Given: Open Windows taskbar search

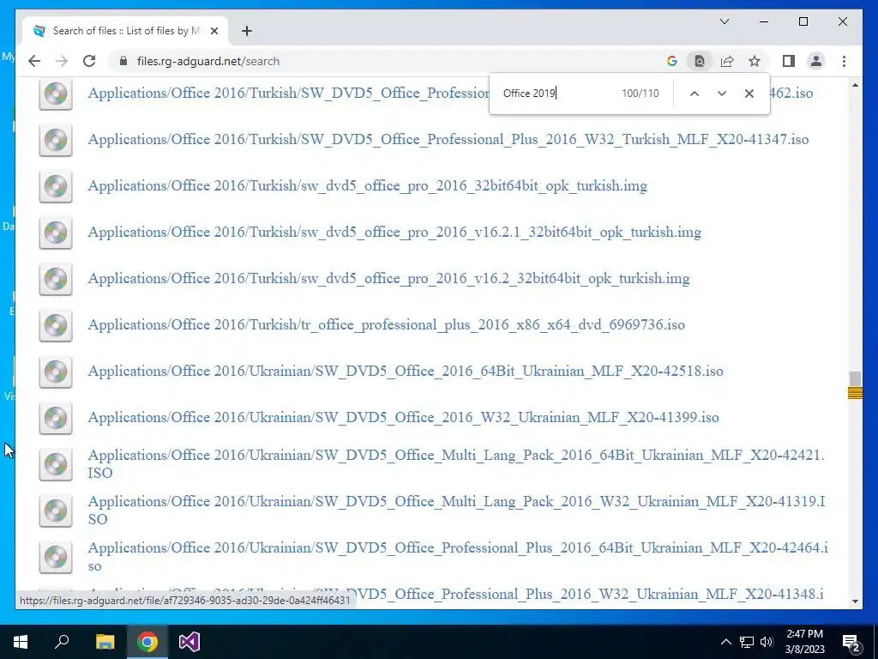Looking at the screenshot, I should [62, 642].
